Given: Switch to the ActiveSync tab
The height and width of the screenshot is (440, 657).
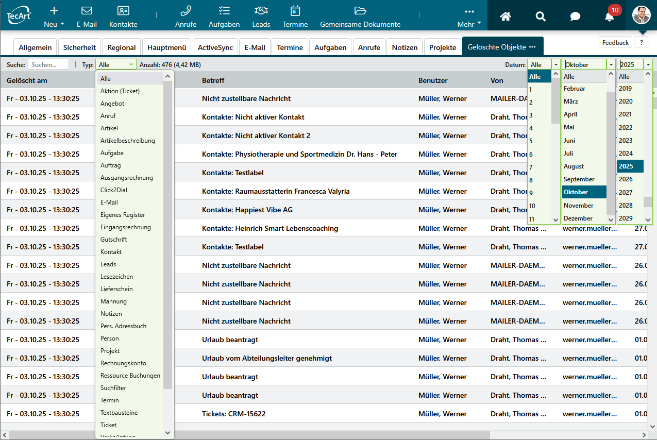Looking at the screenshot, I should pos(215,47).
